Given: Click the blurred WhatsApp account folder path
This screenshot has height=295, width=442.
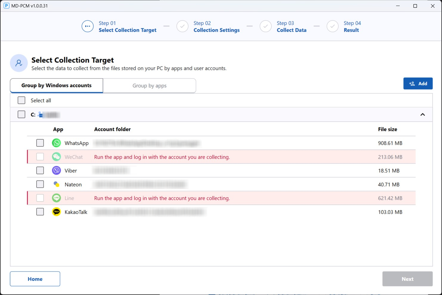Looking at the screenshot, I should pyautogui.click(x=147, y=143).
